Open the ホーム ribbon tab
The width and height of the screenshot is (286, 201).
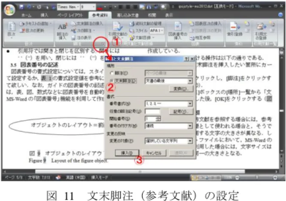pos(27,15)
